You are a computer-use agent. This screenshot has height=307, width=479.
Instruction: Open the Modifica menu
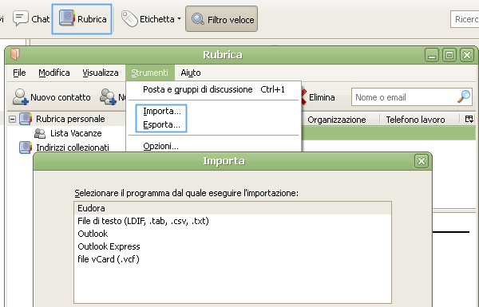54,73
